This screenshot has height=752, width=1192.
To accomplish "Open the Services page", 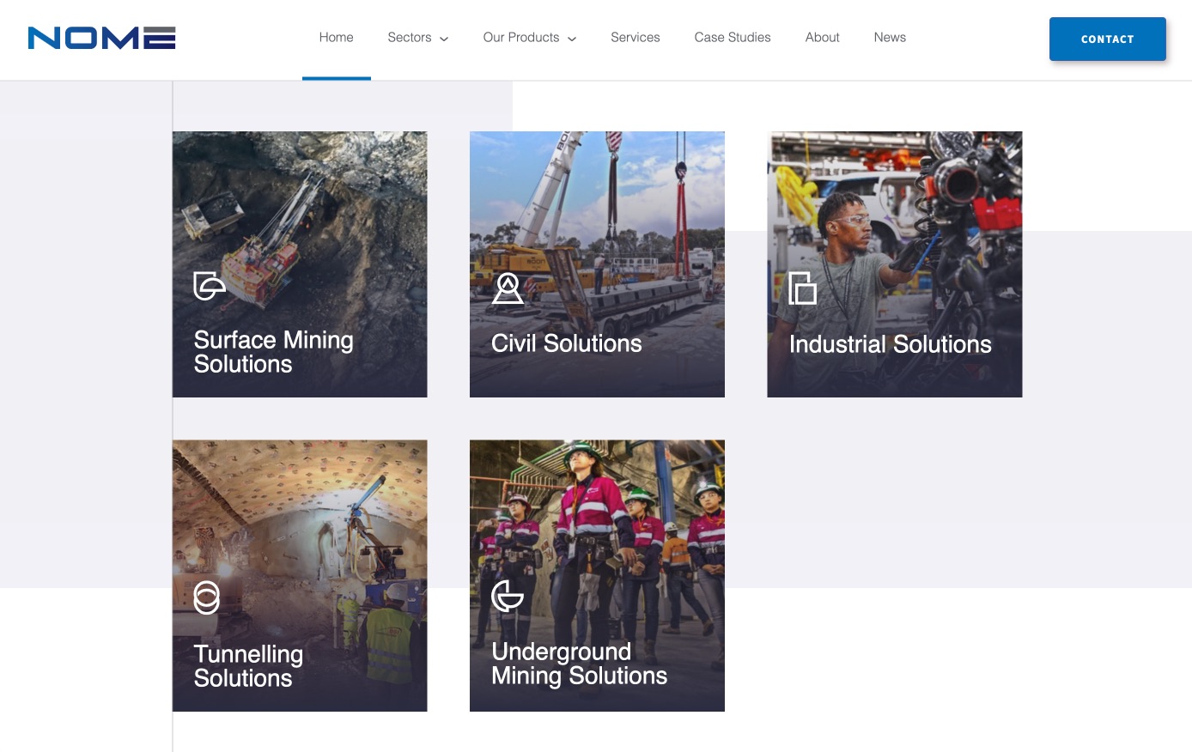I will [x=635, y=38].
